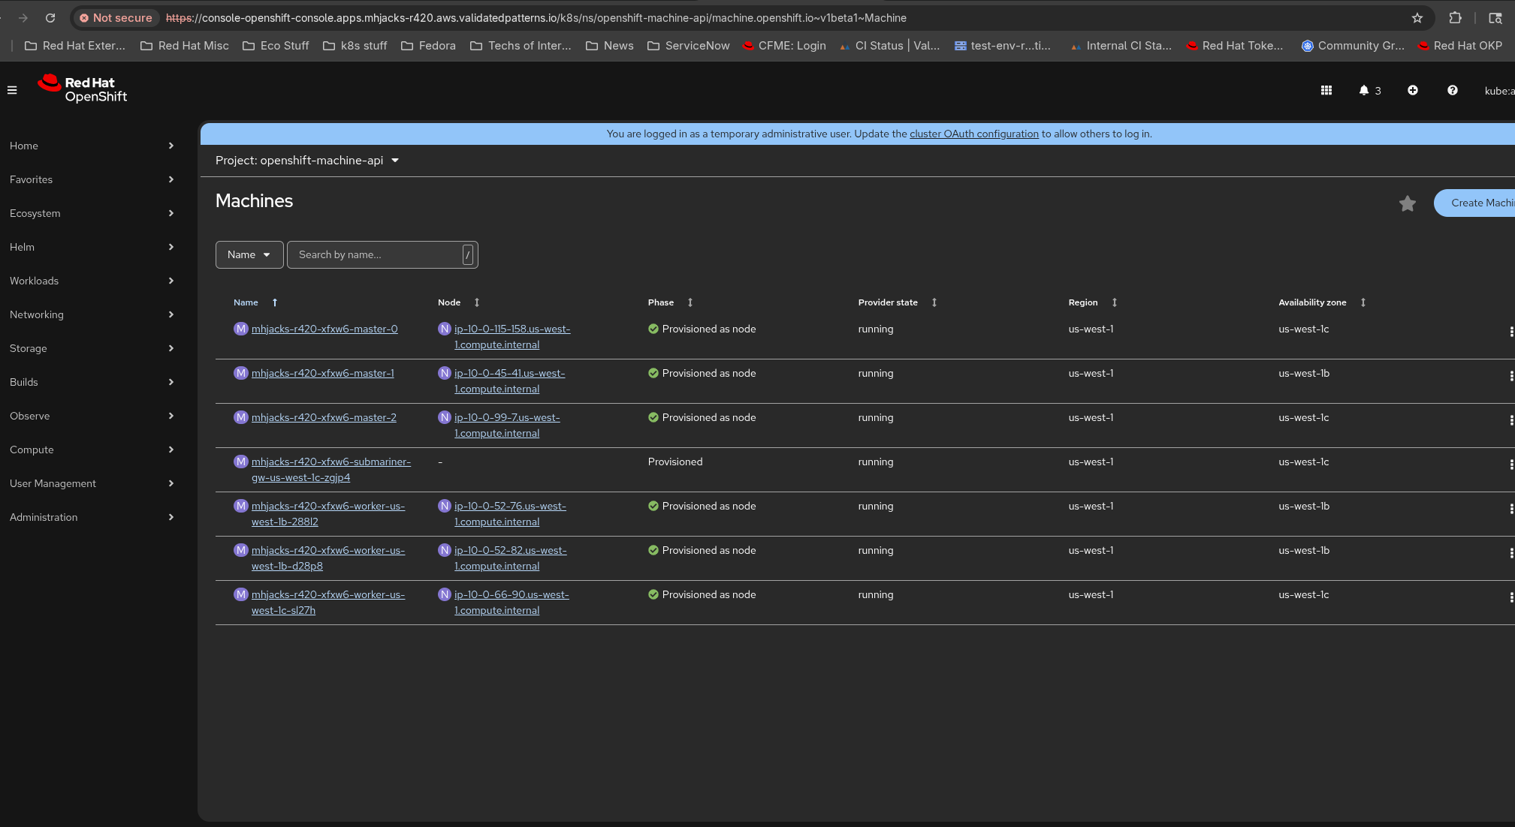Open the application launcher grid icon

[1326, 90]
